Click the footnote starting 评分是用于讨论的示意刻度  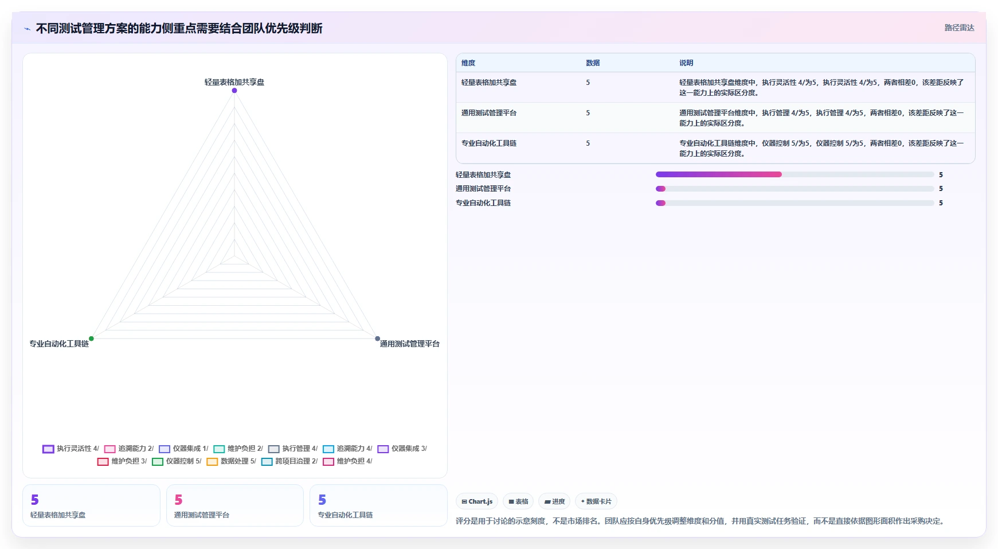tap(699, 521)
